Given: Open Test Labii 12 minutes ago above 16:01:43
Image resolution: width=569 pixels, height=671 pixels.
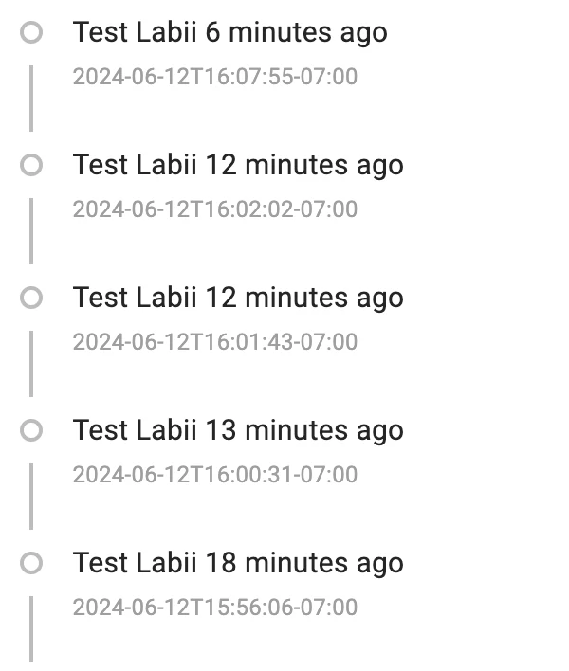Looking at the screenshot, I should (238, 299).
